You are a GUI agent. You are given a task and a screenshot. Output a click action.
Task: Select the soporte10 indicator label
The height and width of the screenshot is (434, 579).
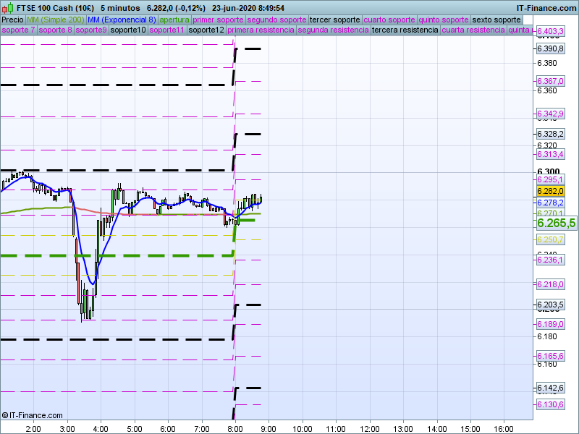click(128, 30)
